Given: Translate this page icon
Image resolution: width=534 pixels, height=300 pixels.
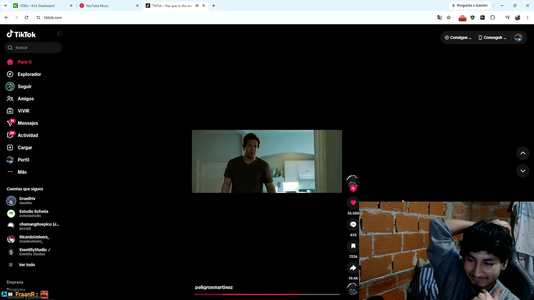Looking at the screenshot, I should coord(439,17).
